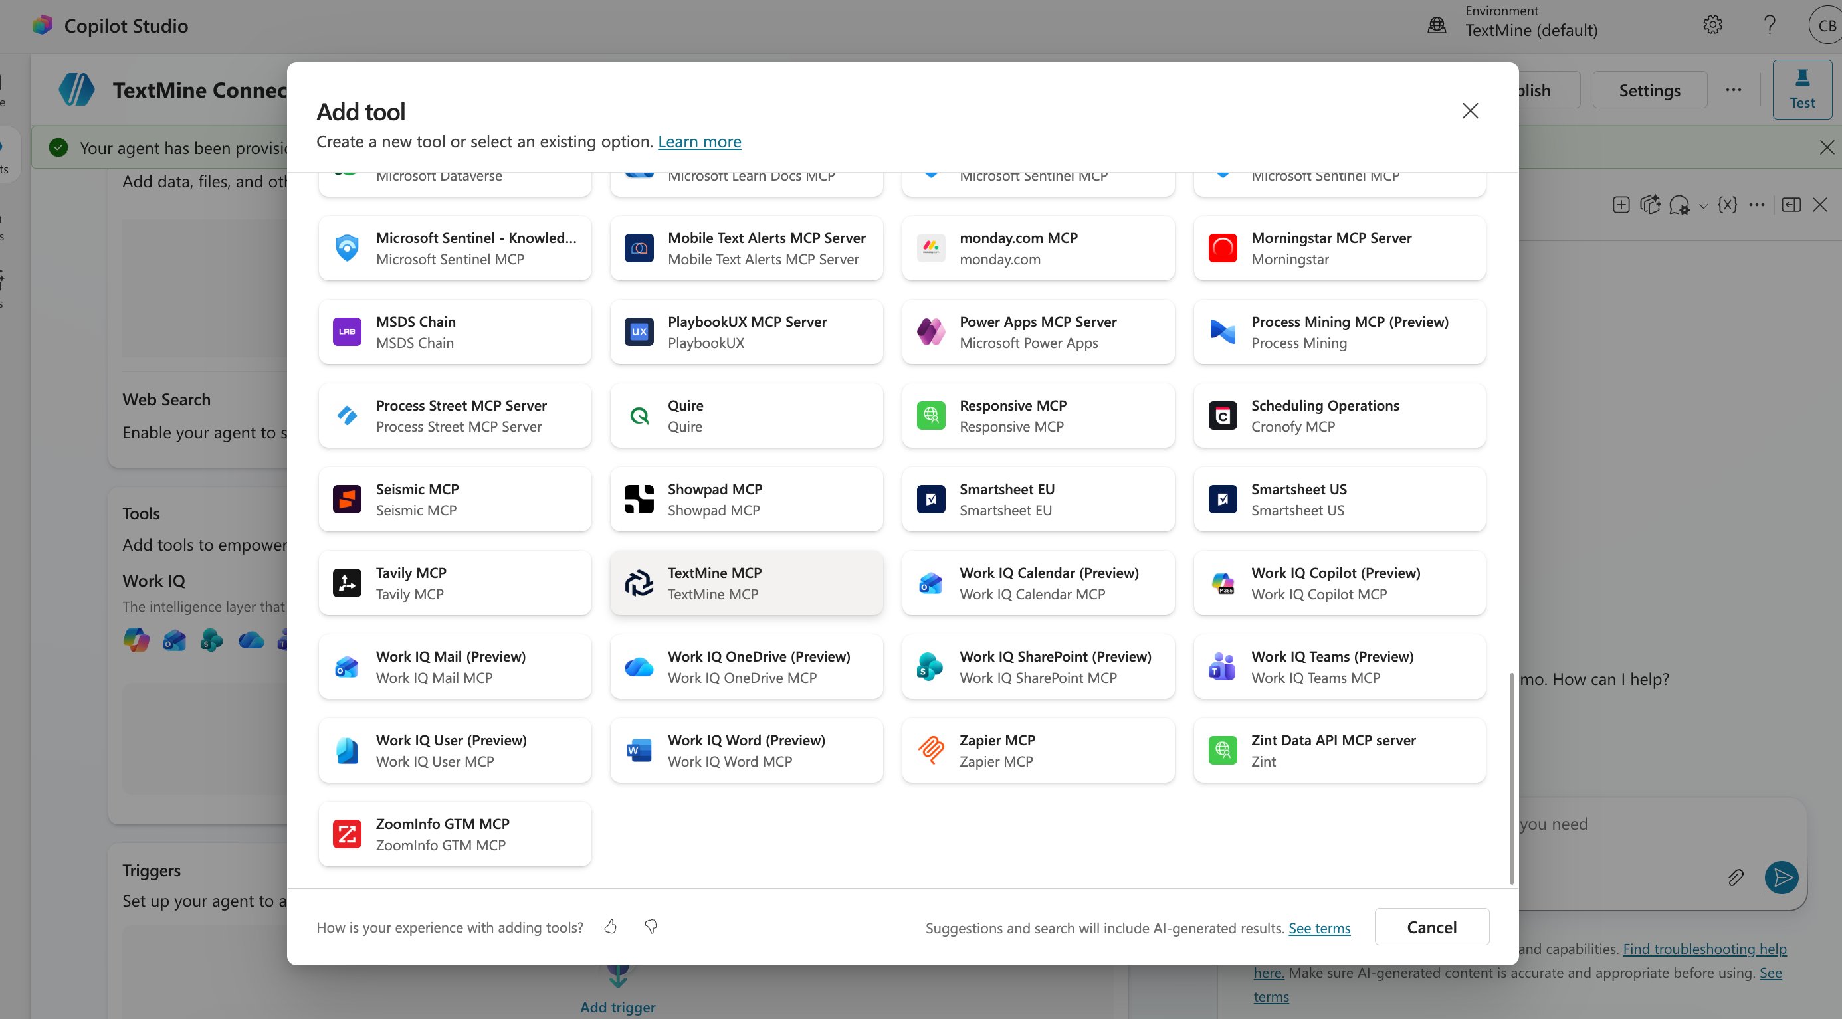The image size is (1842, 1019).
Task: Expand the dropdown chevron in test pane toolbar
Action: coord(1703,207)
